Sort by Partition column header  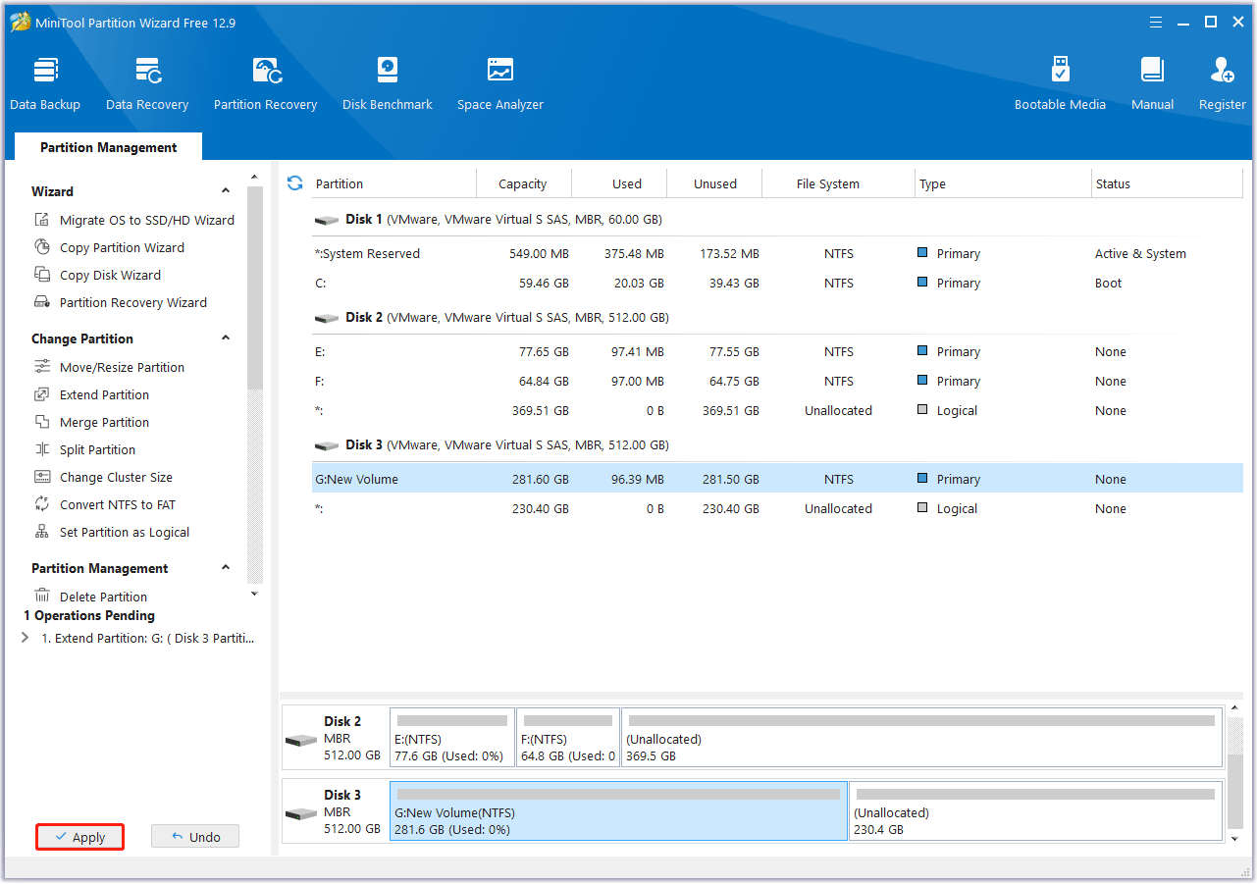(x=393, y=183)
